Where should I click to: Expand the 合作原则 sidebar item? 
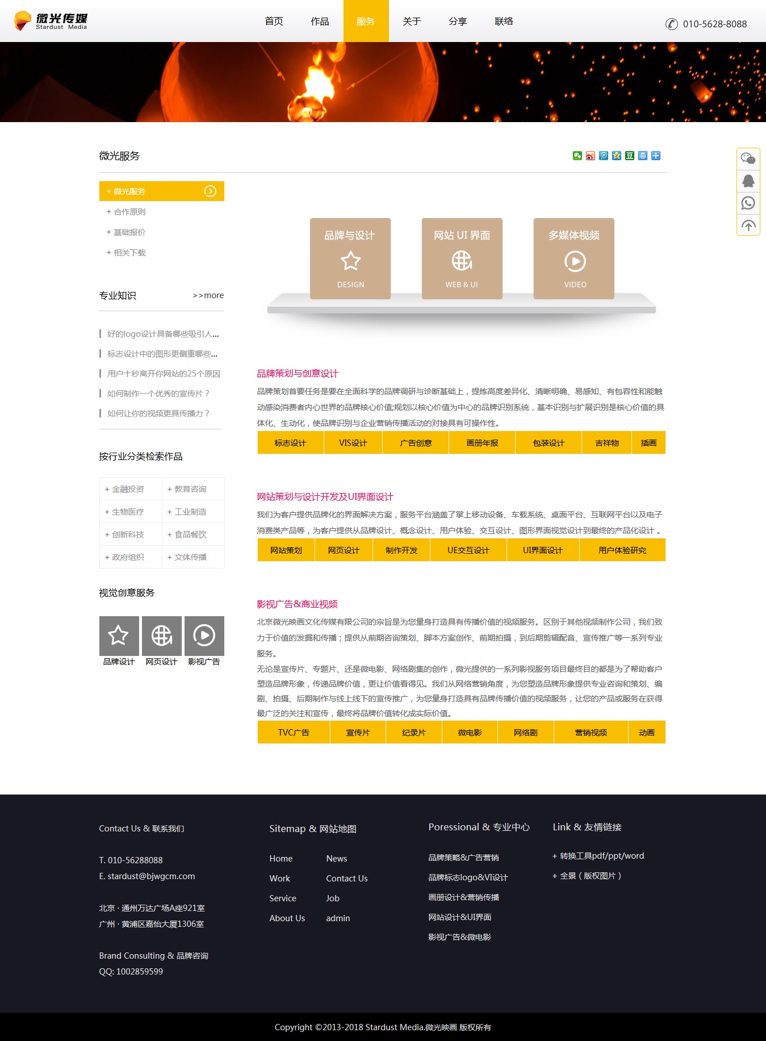coord(129,212)
